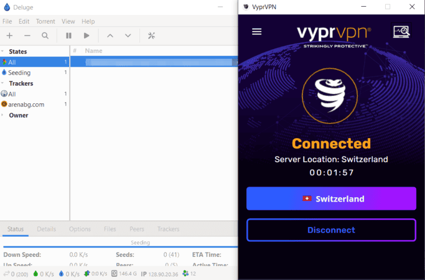
Task: Select the highlighted torrent row
Action: [x=154, y=62]
